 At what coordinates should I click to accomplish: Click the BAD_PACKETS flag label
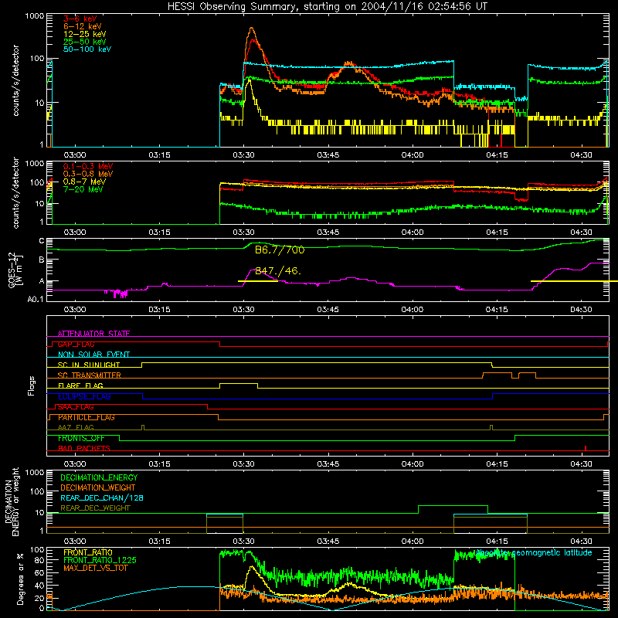pos(84,448)
